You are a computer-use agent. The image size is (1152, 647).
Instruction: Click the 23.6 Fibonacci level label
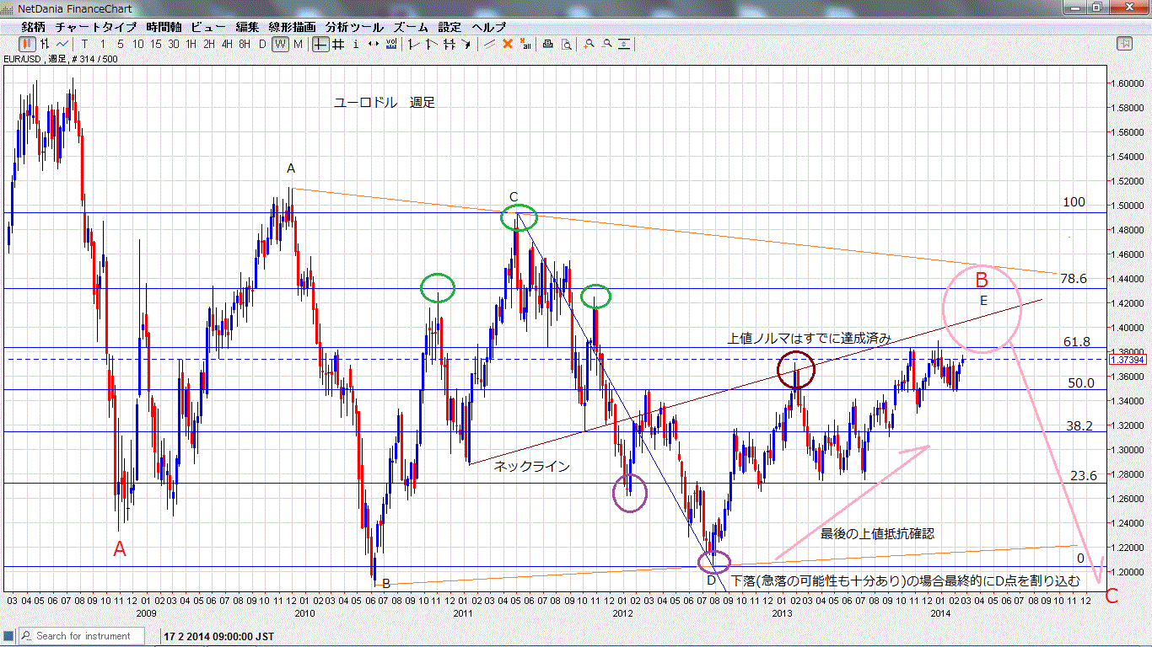tap(1083, 475)
